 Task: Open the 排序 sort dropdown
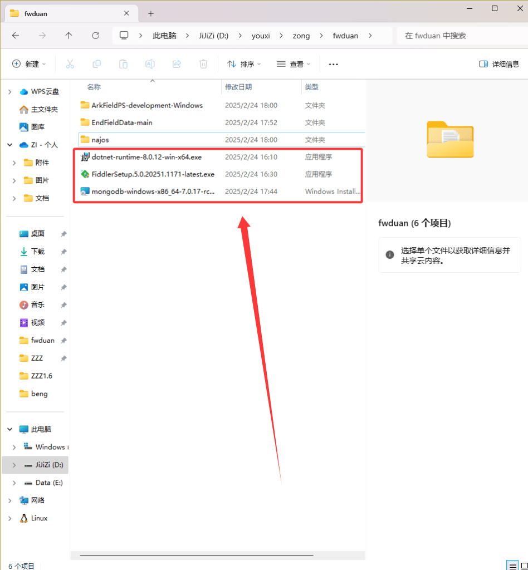tap(244, 64)
